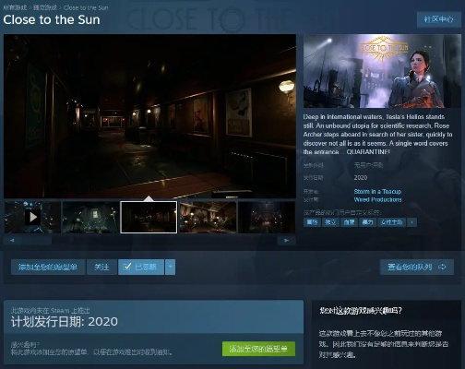Click the 无用户评测 review text

[368, 165]
